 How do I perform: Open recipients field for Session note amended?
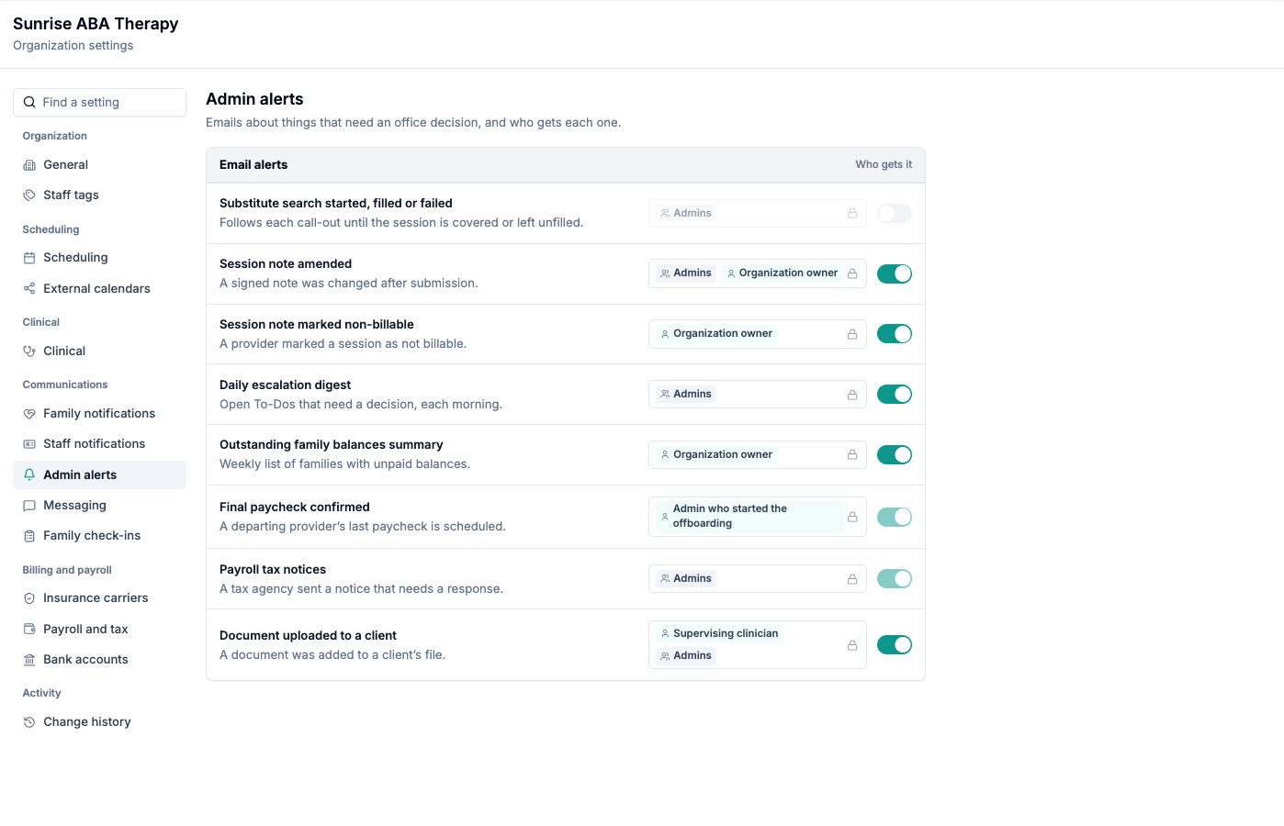(x=758, y=273)
